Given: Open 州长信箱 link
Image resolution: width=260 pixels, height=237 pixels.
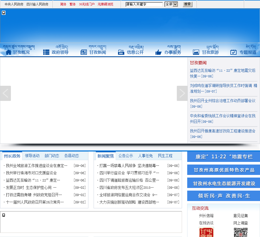Looking at the screenshot, I should pos(206,216).
